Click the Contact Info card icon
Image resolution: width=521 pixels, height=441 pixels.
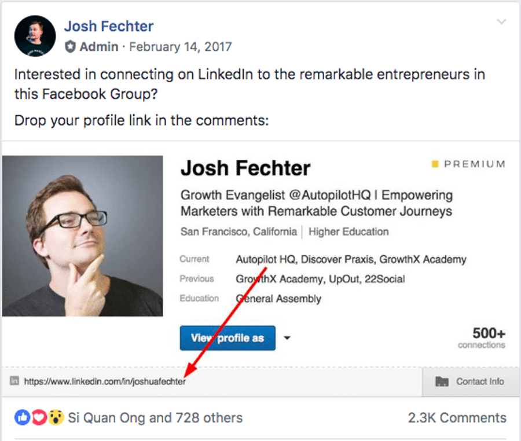point(442,381)
